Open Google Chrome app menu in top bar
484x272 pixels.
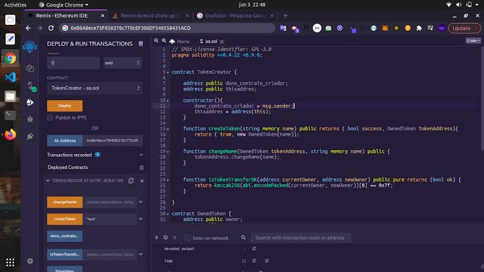click(x=64, y=5)
